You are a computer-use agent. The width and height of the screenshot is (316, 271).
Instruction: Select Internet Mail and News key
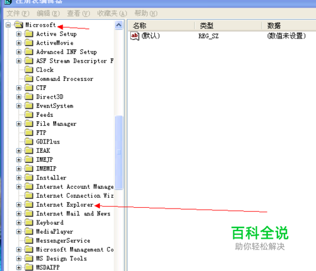pyautogui.click(x=73, y=214)
